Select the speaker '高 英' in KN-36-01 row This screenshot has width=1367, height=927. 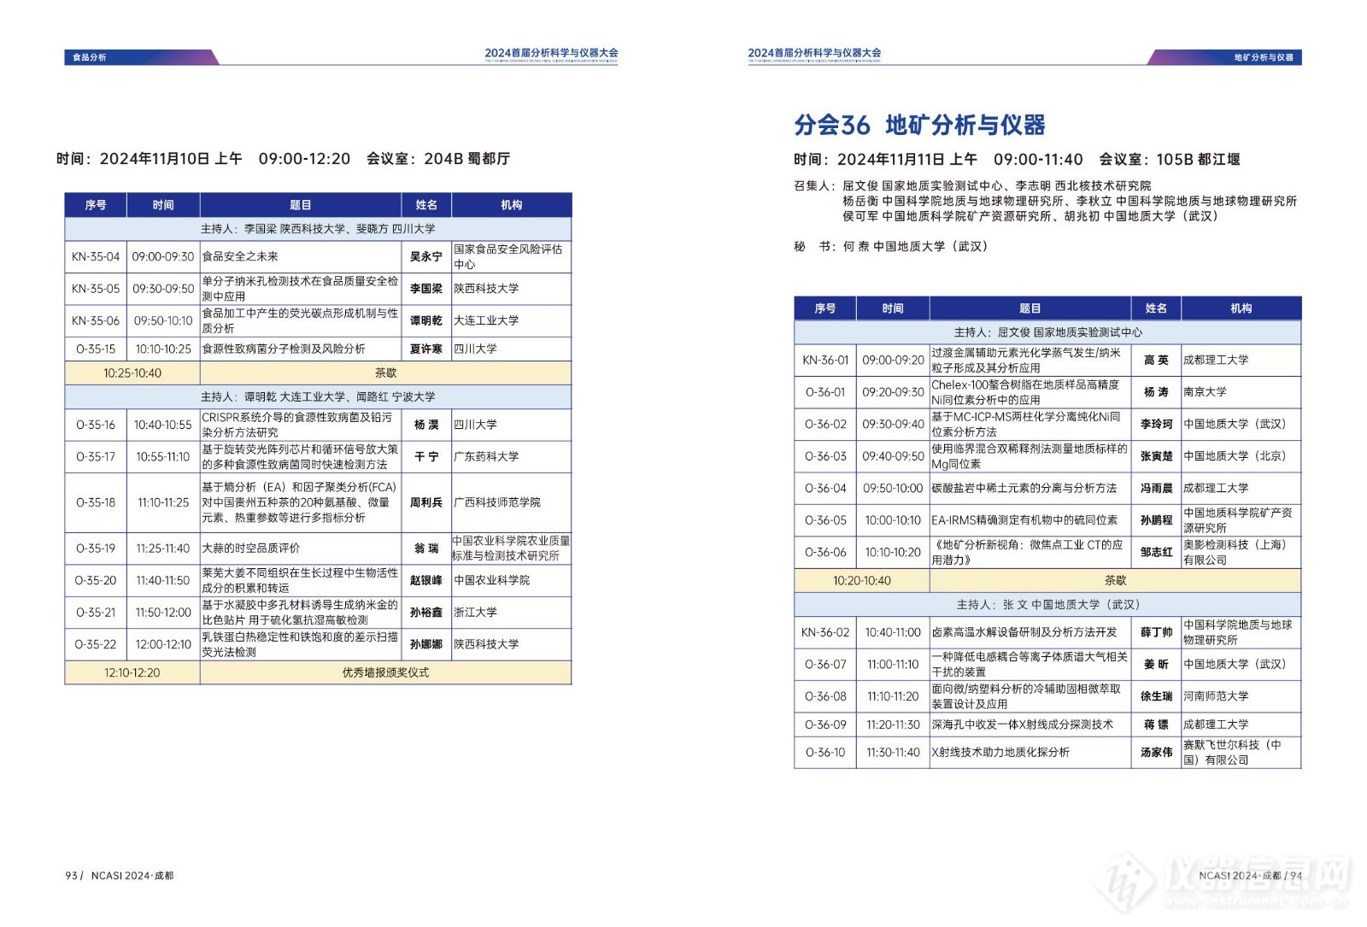click(1156, 360)
